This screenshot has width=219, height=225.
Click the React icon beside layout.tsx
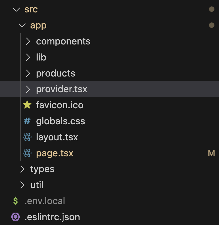pyautogui.click(x=27, y=137)
